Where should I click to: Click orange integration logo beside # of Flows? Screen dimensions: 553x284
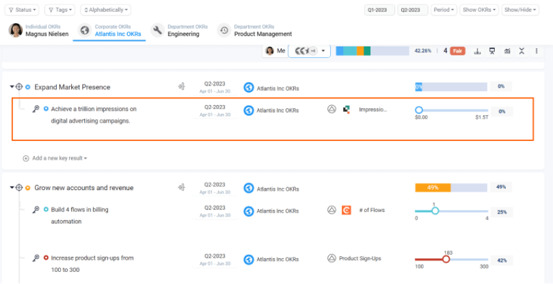pyautogui.click(x=346, y=210)
